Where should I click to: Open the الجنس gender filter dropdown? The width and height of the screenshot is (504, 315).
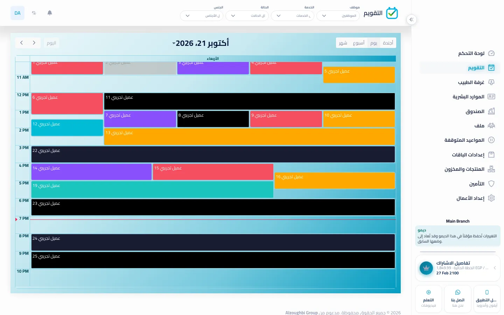pyautogui.click(x=202, y=16)
